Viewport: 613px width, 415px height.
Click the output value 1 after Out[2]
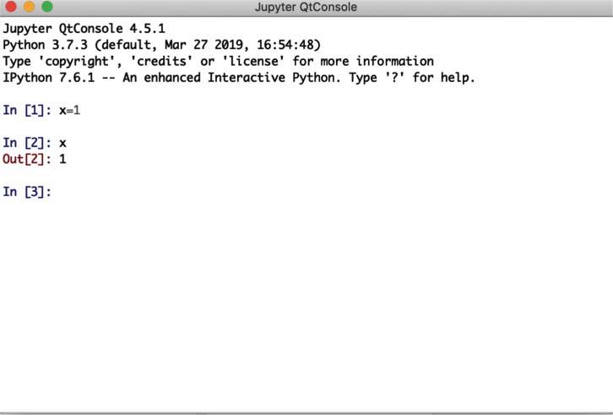click(62, 159)
